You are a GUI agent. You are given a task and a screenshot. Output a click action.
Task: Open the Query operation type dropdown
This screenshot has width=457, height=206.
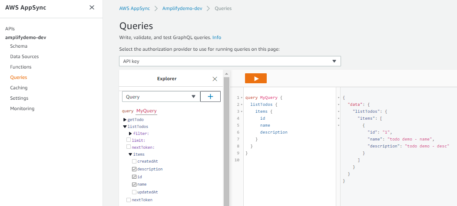click(161, 97)
